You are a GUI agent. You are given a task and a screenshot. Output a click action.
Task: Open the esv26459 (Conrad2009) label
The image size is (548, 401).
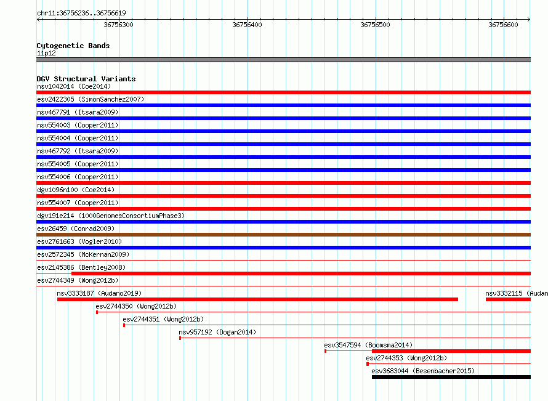point(76,229)
